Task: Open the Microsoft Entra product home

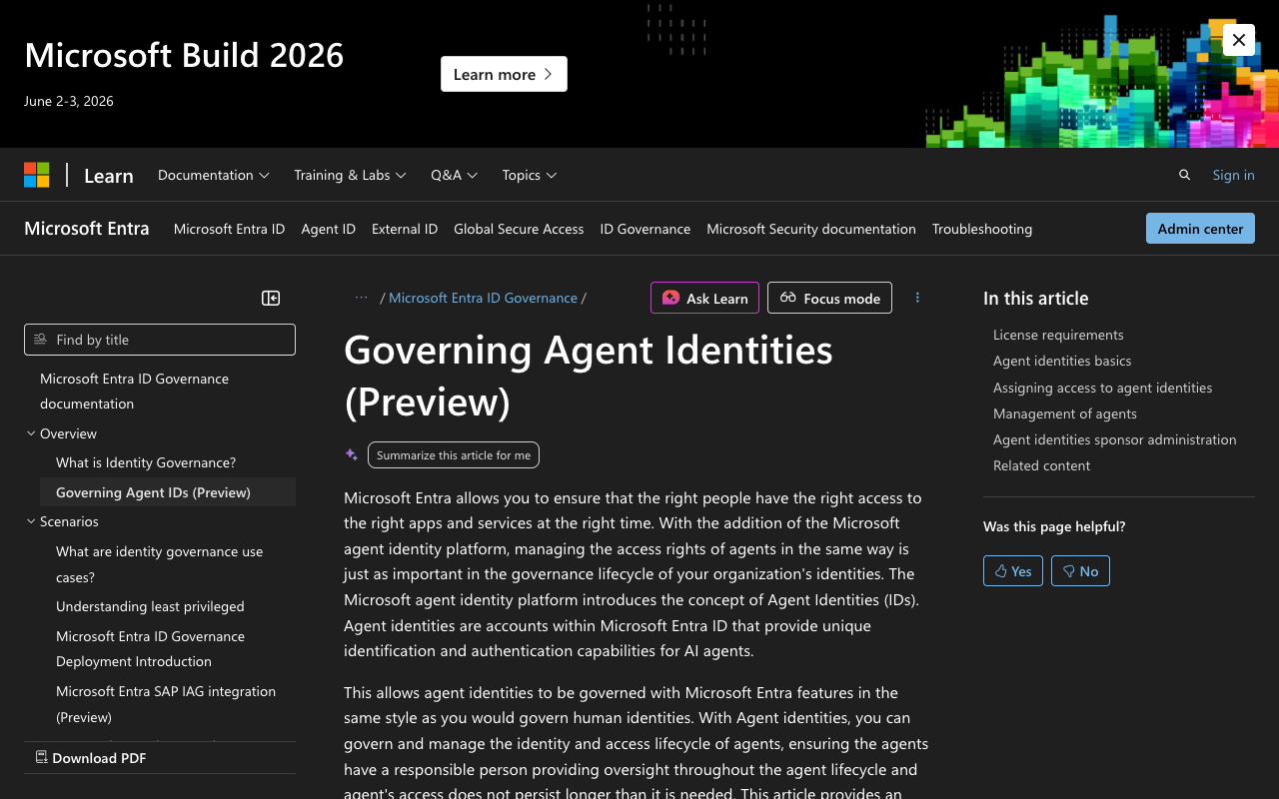Action: (x=87, y=229)
